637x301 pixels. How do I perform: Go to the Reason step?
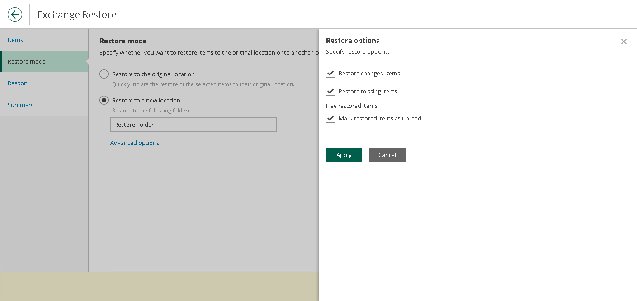point(18,83)
